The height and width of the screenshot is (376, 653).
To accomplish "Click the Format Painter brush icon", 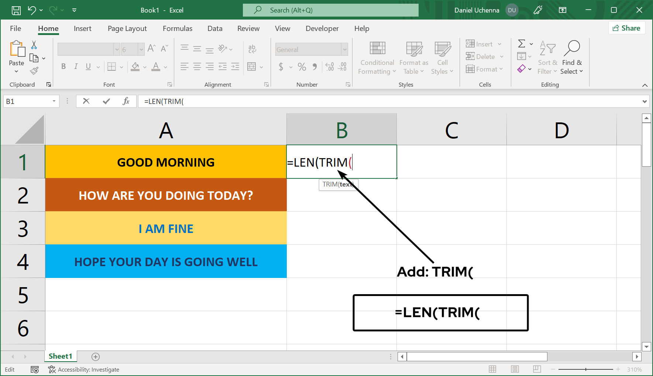I will [x=34, y=71].
